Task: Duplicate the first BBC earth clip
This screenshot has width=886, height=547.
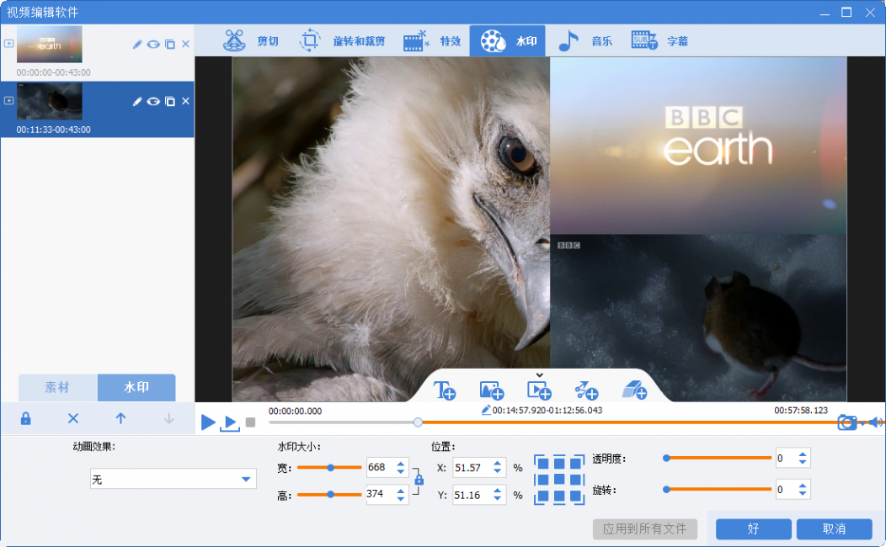Action: (x=169, y=44)
